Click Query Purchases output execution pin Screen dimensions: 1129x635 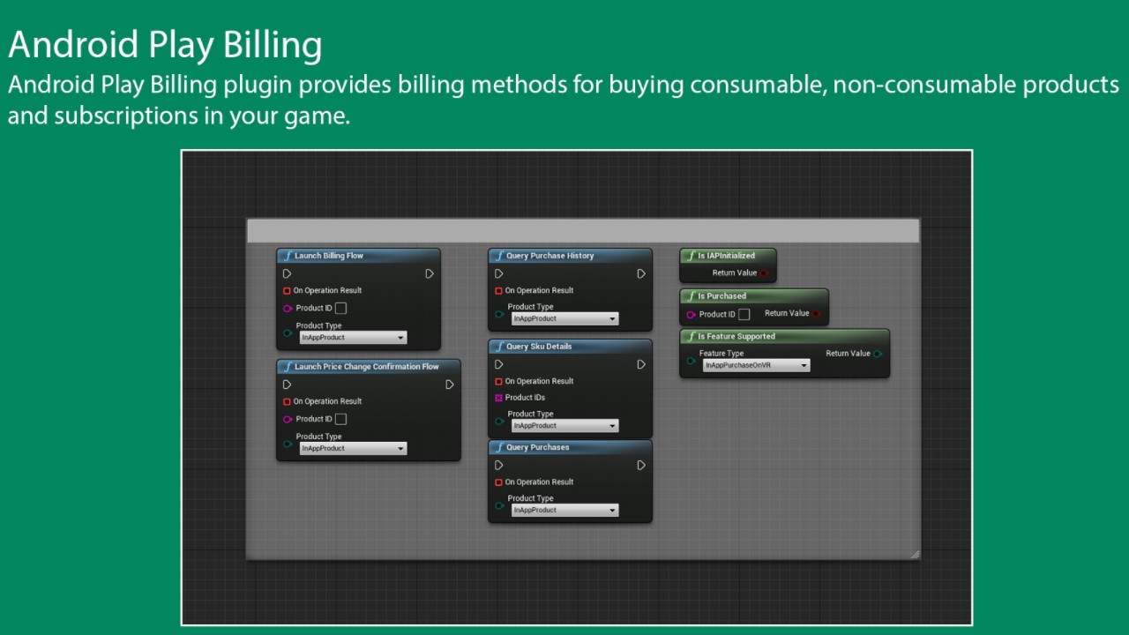click(641, 465)
